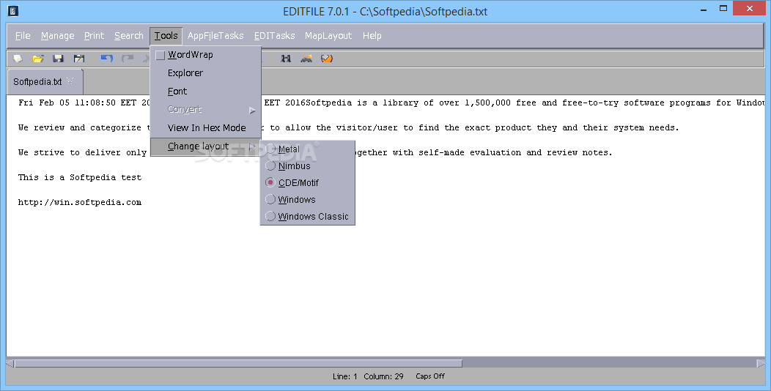Expand the Convert submenu arrow

click(x=252, y=110)
